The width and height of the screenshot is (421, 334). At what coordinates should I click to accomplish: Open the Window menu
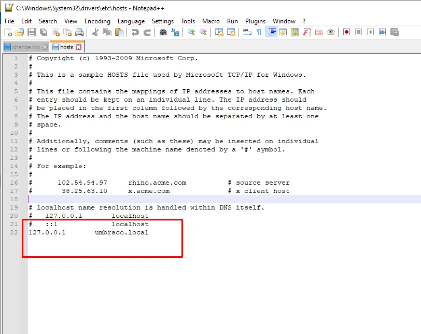[284, 21]
